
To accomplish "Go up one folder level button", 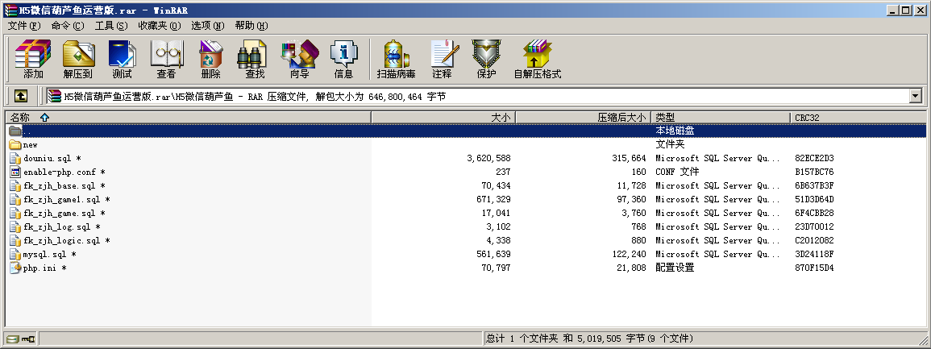I will (20, 97).
